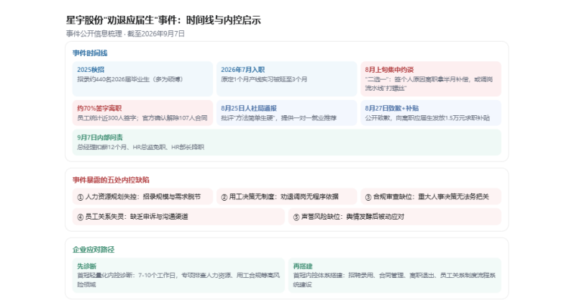Open the '2025秋招' timeline card

point(142,78)
